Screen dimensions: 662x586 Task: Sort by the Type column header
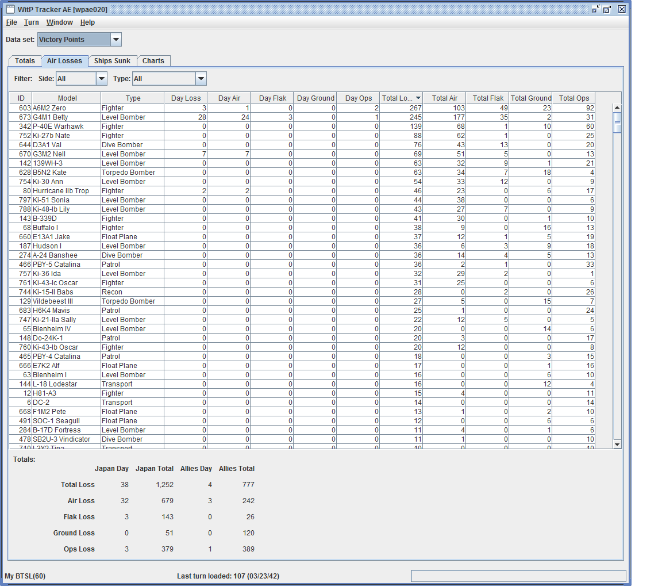coord(133,98)
